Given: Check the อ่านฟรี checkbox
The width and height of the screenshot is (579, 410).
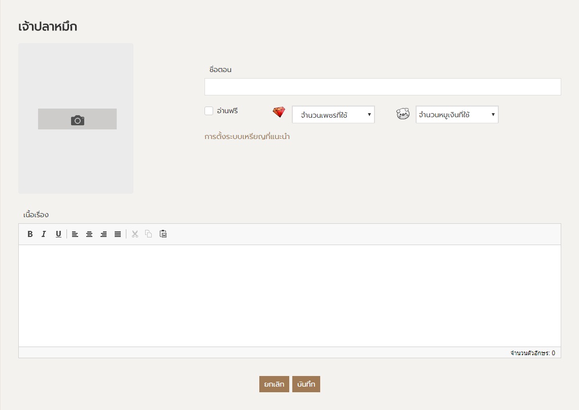Looking at the screenshot, I should click(x=209, y=111).
